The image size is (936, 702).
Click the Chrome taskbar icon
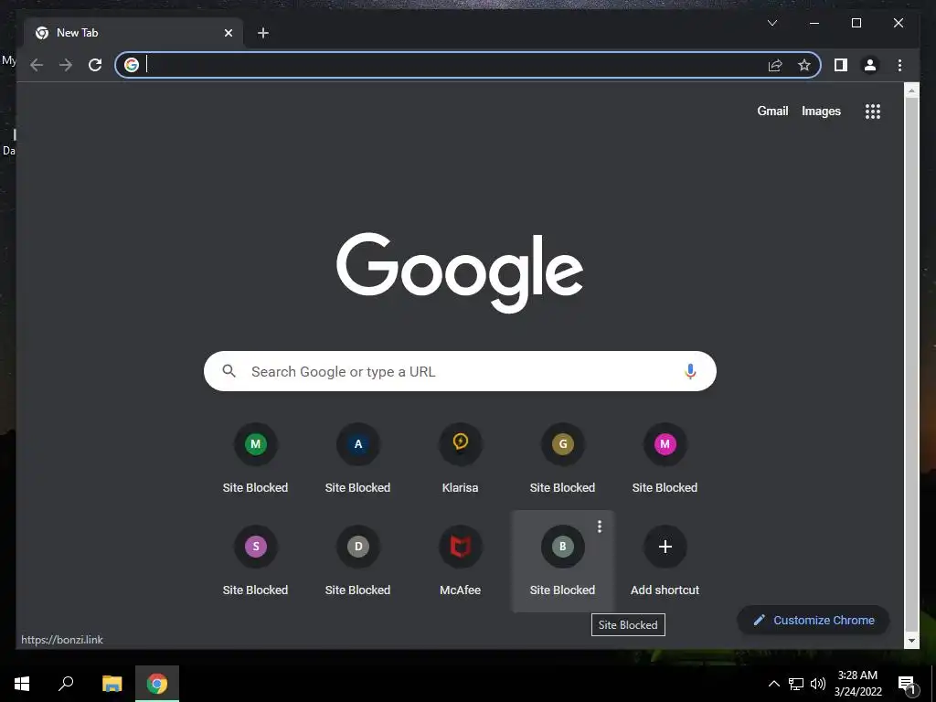pos(157,684)
